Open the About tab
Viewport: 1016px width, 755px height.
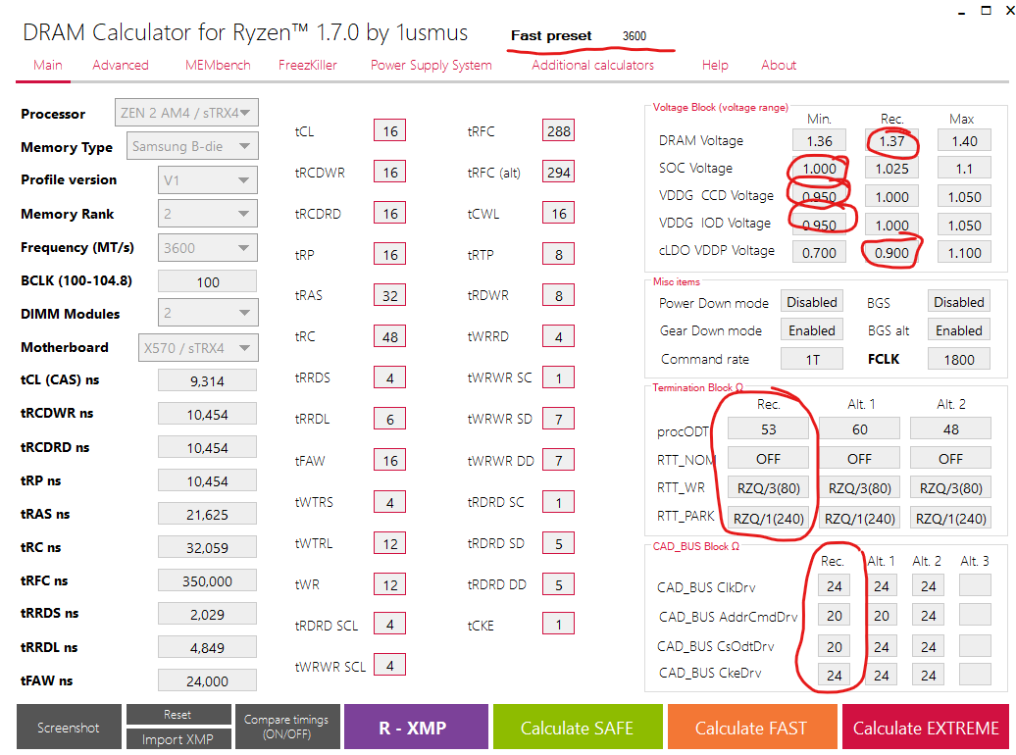pyautogui.click(x=779, y=65)
